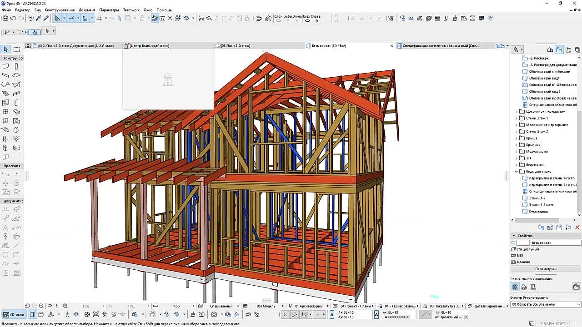Select the Dimension tool in Документирование section
This screenshot has height=327, width=582.
coord(6,209)
